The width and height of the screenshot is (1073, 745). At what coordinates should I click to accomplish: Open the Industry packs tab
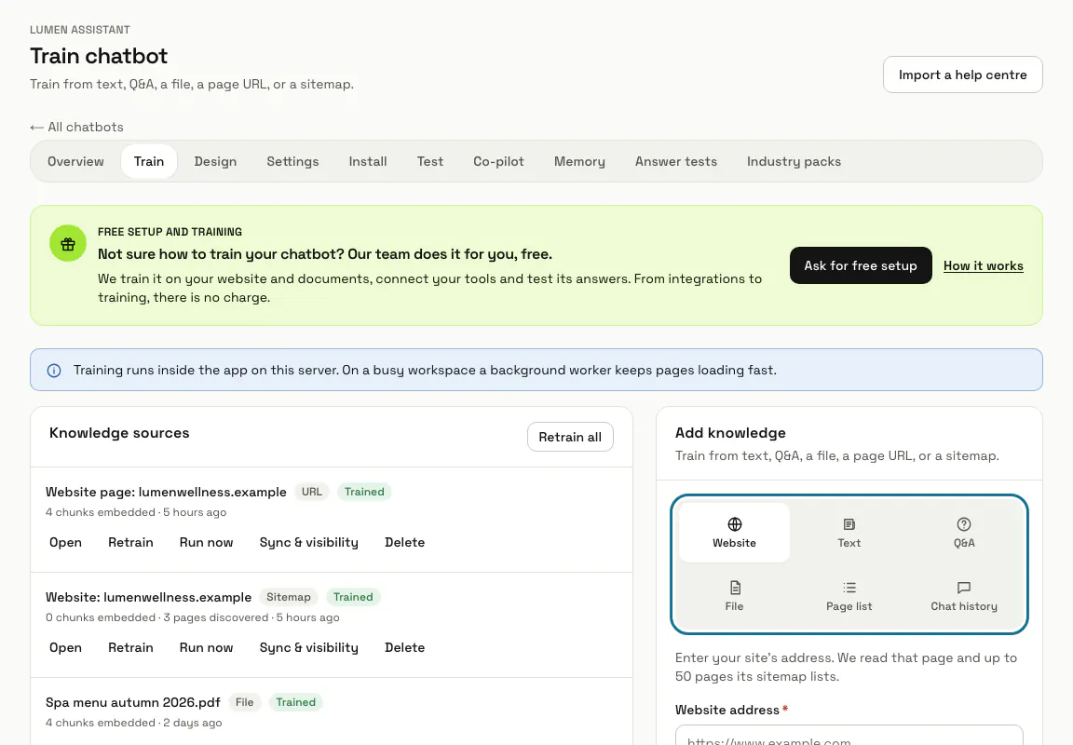coord(794,161)
